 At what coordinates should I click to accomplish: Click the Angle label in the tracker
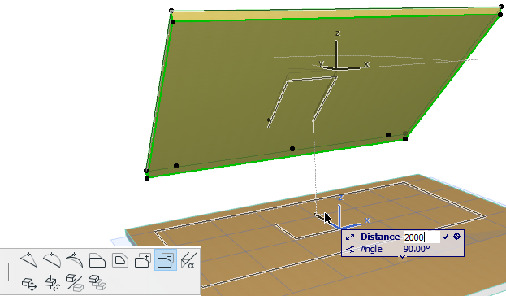[x=371, y=249]
